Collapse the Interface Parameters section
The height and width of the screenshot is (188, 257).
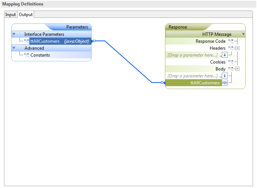(14, 34)
